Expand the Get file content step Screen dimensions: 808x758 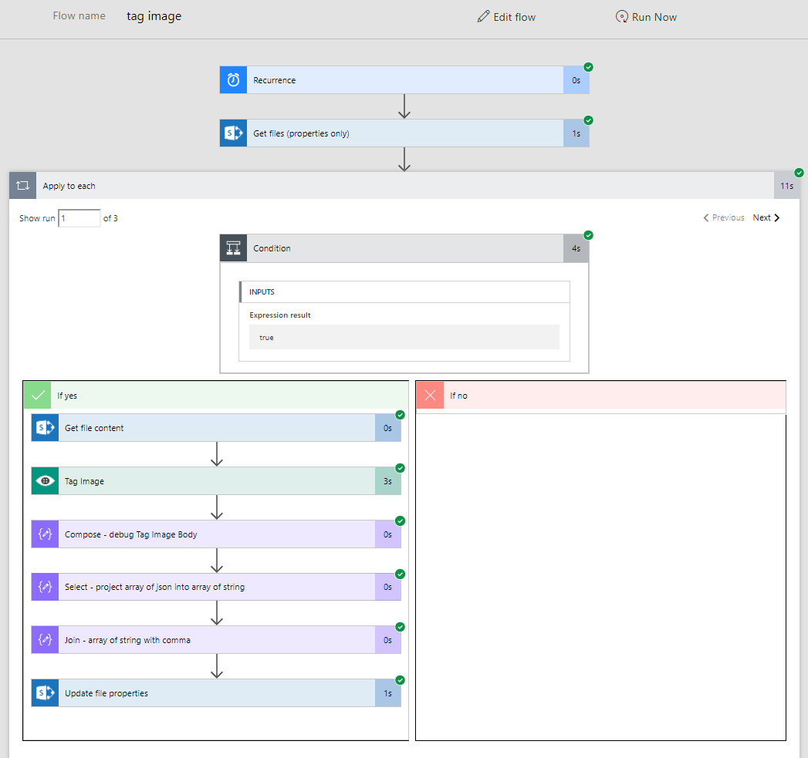click(x=216, y=428)
